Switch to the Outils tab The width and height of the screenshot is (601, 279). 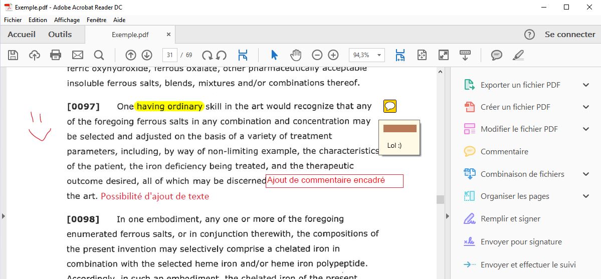(x=60, y=35)
